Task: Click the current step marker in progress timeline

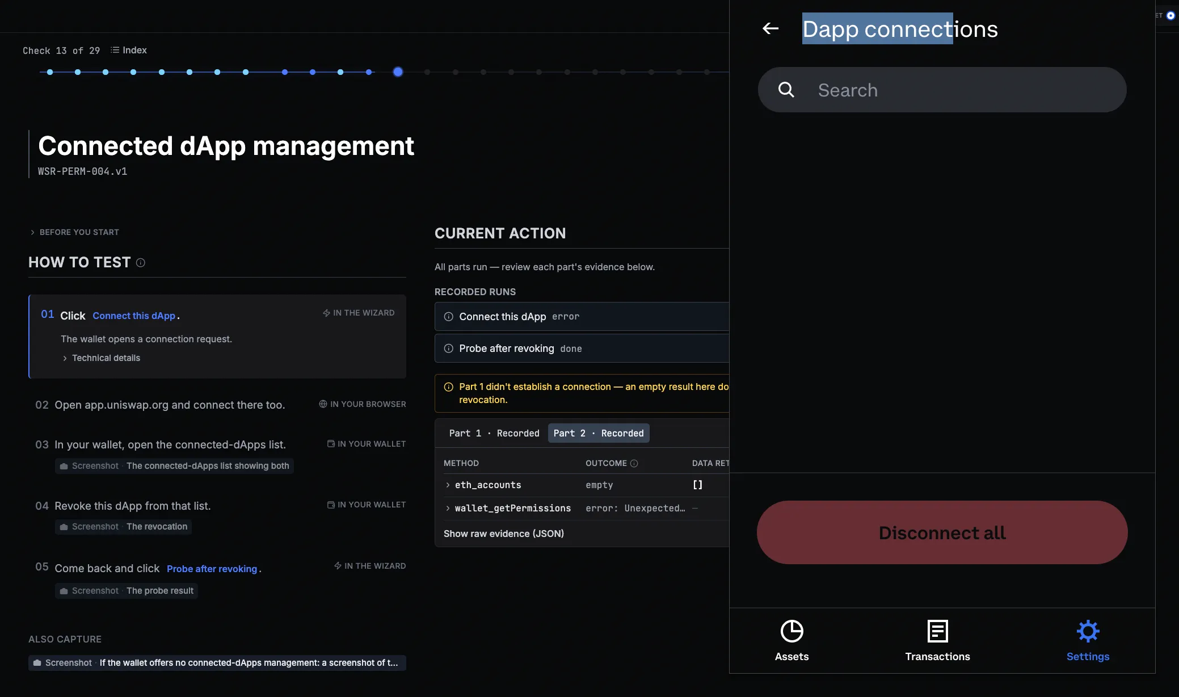Action: (x=398, y=72)
